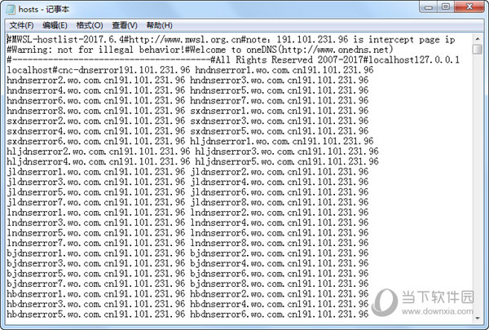Click the entry 'hljdnserror5.wo.com.cn'

[x=251, y=161]
